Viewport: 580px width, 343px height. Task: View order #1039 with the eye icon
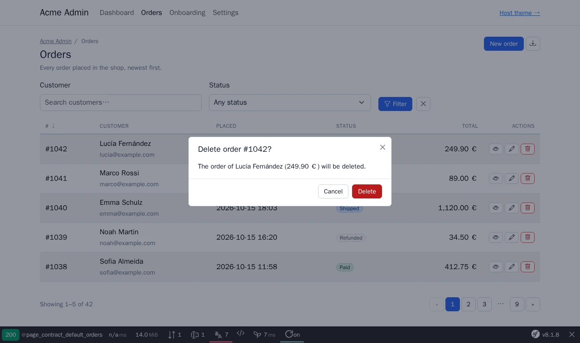(496, 237)
